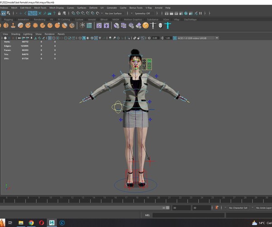
Task: Open the Edit Mesh menu
Action: point(26,8)
